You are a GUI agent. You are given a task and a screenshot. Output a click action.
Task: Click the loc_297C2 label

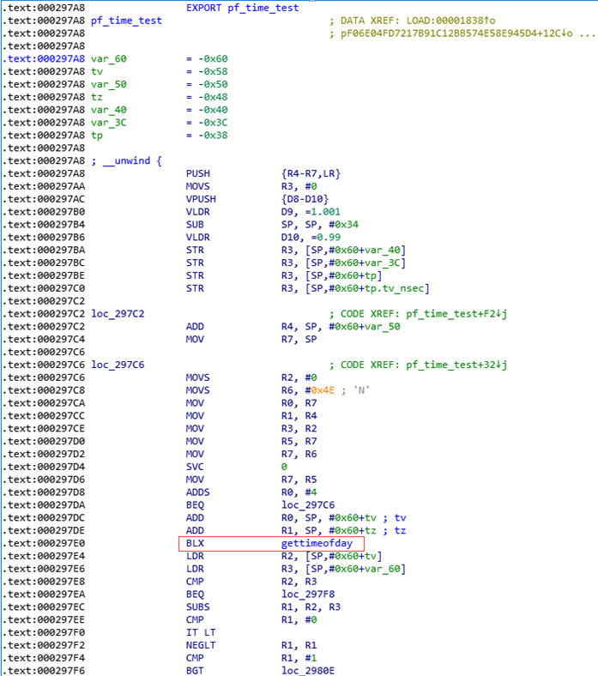[118, 314]
